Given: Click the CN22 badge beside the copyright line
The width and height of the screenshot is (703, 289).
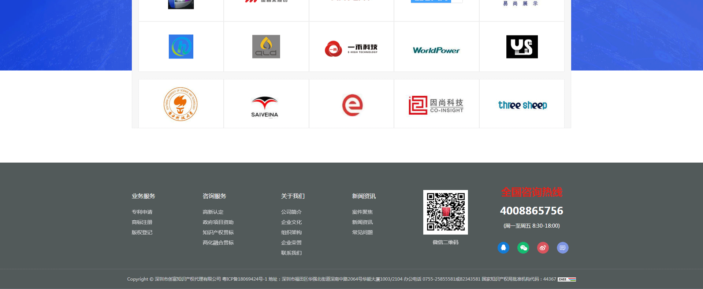Looking at the screenshot, I should pyautogui.click(x=567, y=279).
